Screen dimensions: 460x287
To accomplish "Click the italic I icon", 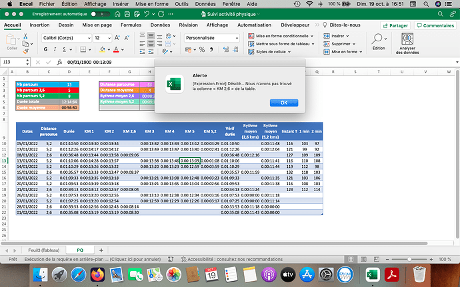I will 56,49.
